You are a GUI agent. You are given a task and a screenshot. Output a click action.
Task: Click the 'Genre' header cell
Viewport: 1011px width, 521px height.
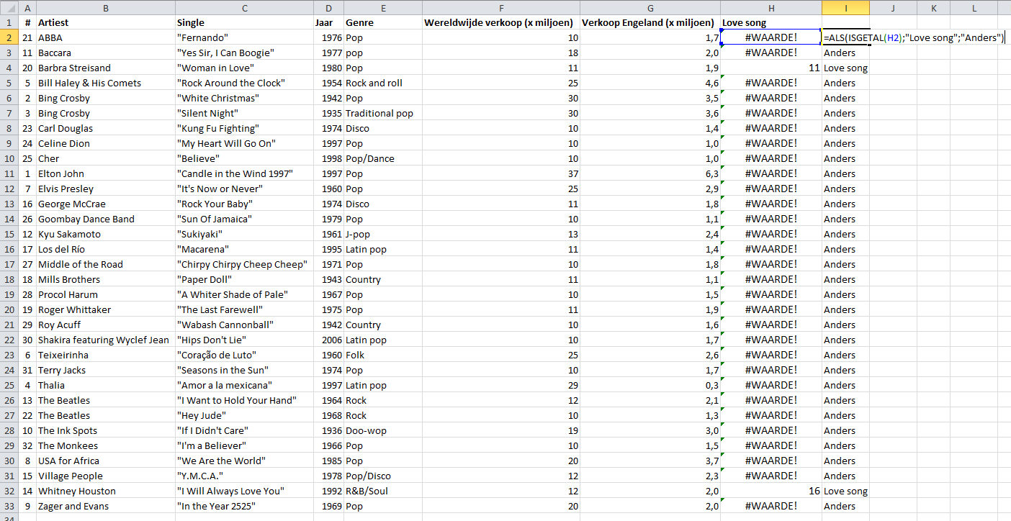[x=383, y=22]
